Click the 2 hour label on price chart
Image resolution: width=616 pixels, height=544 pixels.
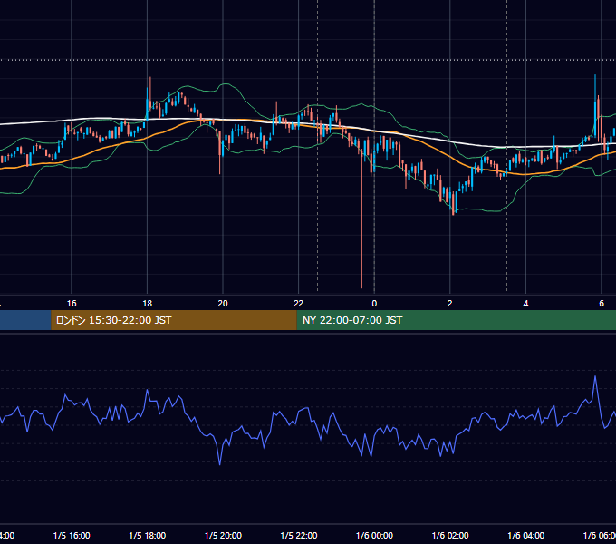click(450, 304)
